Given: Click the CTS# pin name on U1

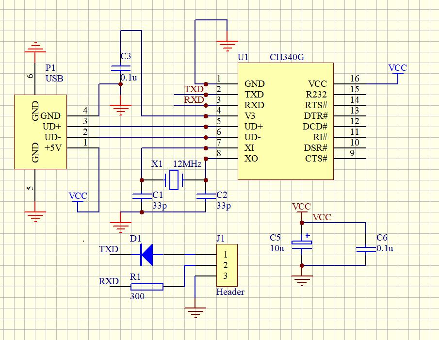Looking at the screenshot, I should [316, 159].
